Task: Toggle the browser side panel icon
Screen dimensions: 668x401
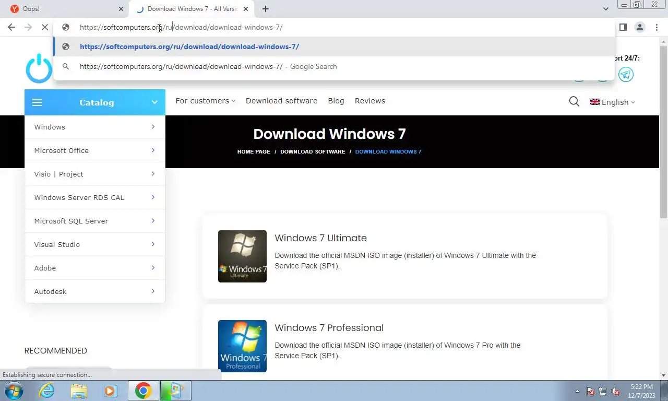Action: [x=623, y=27]
